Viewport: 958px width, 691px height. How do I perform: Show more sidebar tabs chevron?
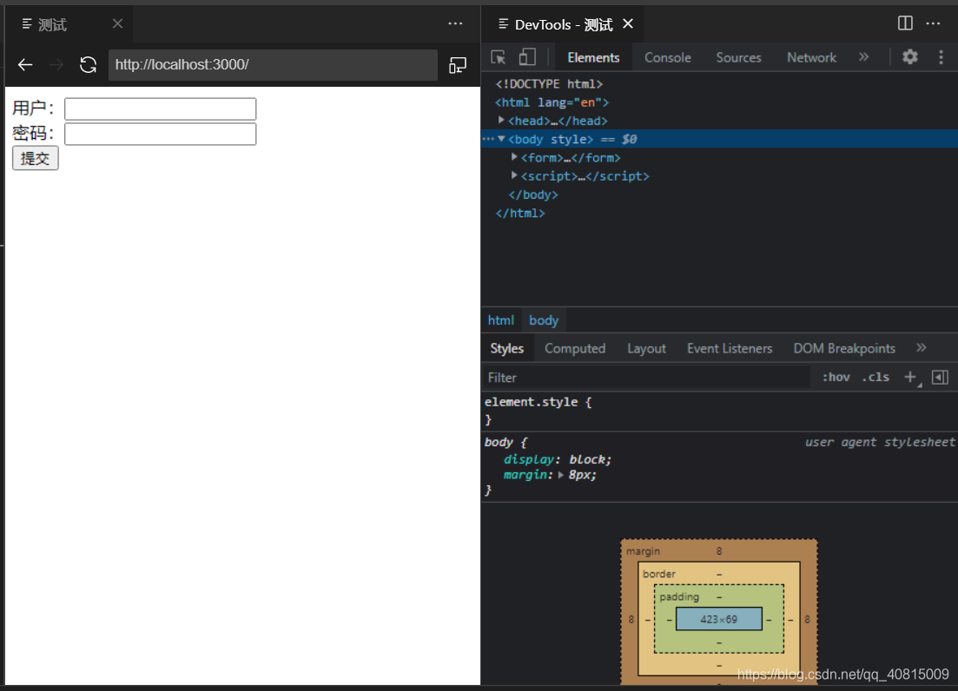(x=922, y=348)
